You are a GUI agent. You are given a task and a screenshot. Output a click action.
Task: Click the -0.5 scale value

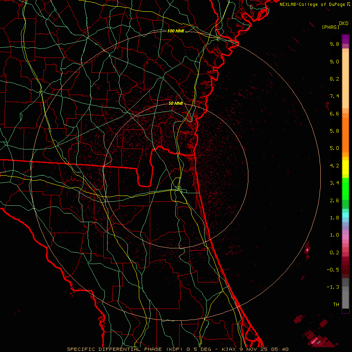(x=333, y=270)
